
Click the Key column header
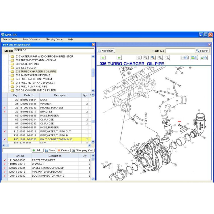click(x=15, y=95)
